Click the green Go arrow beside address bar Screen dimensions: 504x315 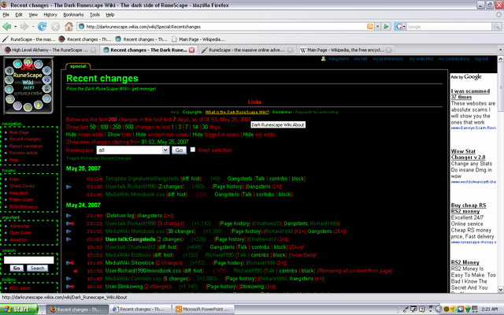(386, 26)
